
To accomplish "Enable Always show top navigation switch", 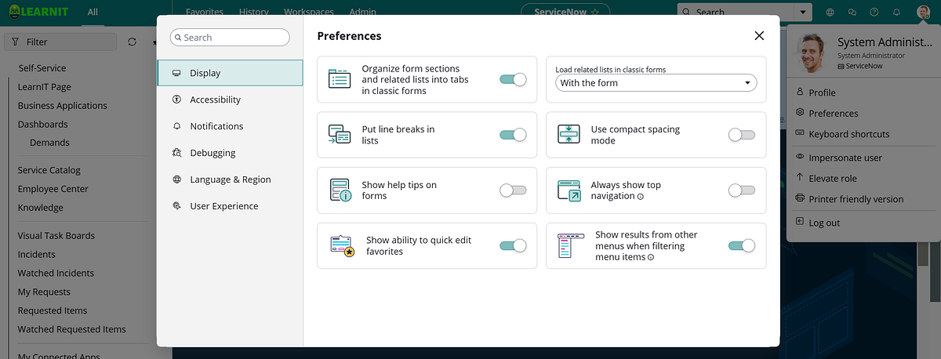I will point(742,190).
